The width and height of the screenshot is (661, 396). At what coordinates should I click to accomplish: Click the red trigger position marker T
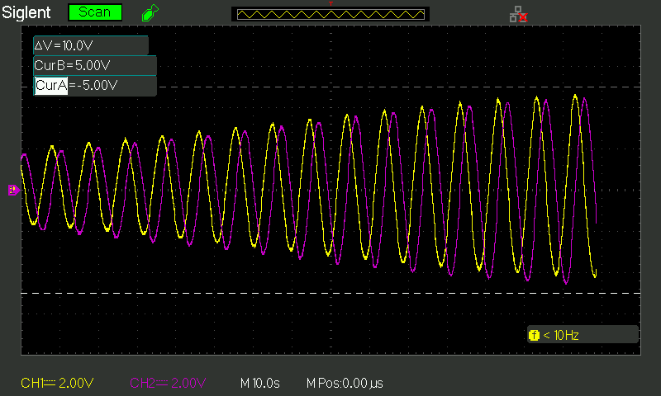point(331,3)
